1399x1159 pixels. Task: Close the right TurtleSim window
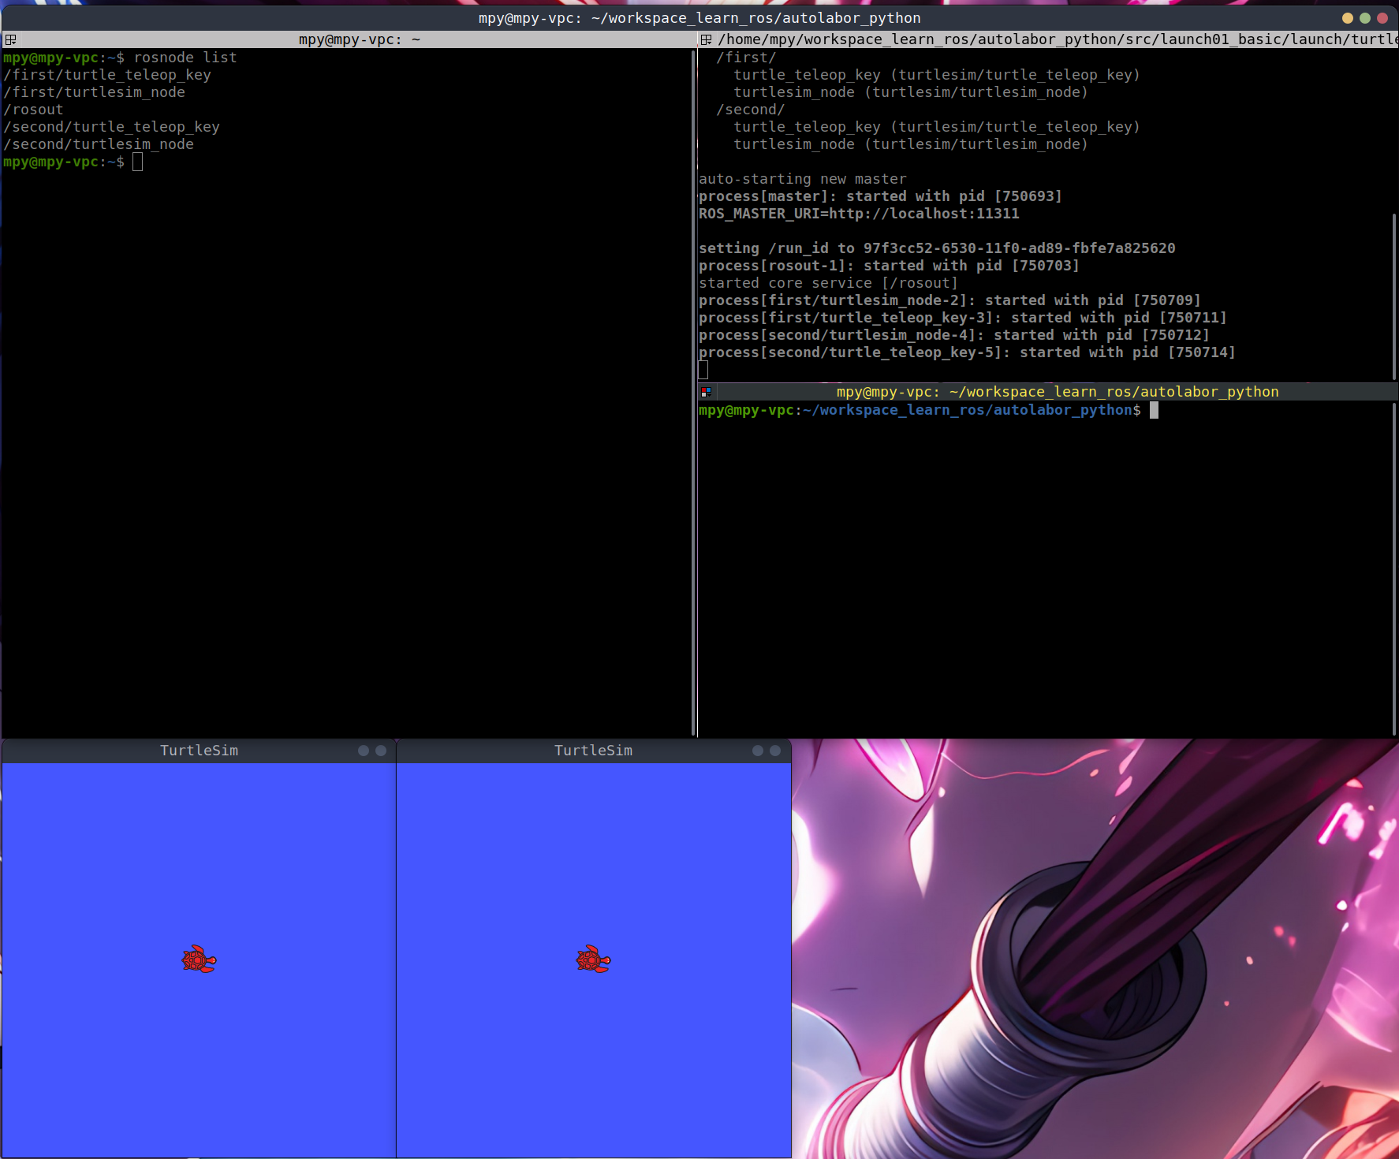tap(775, 751)
